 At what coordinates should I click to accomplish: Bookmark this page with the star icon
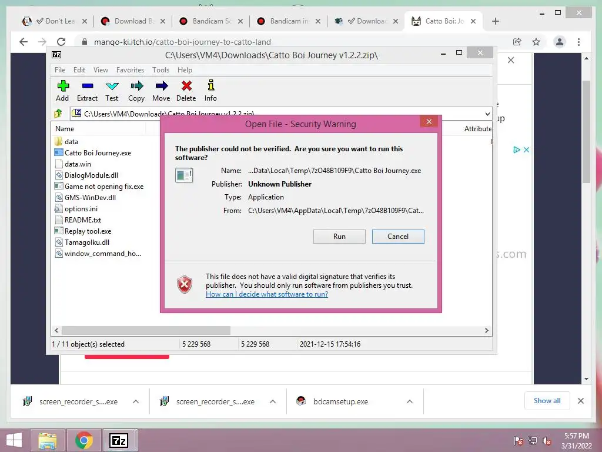(536, 42)
